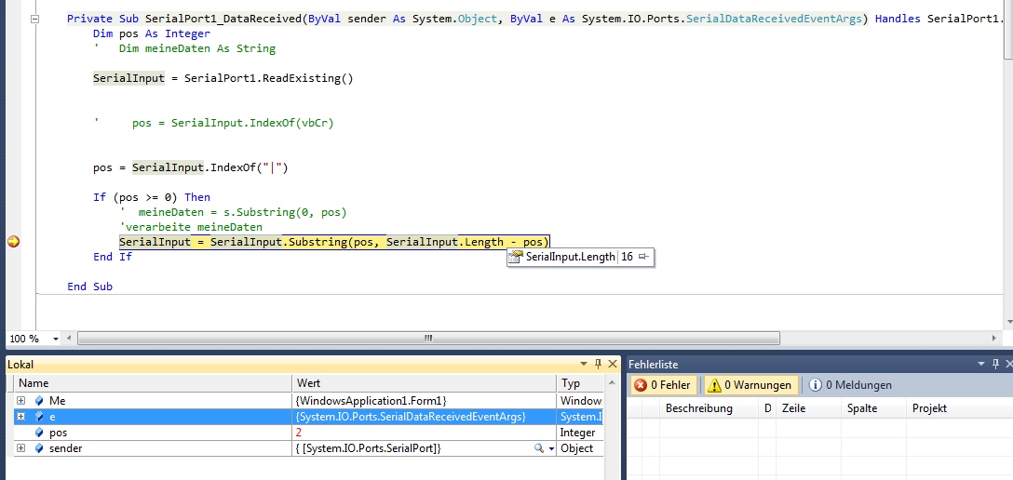Click the horizontal scrollbar right arrow

click(994, 338)
